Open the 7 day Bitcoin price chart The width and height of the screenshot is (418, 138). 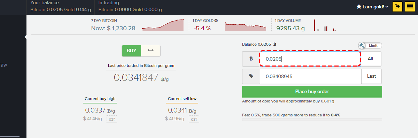pos(163,25)
